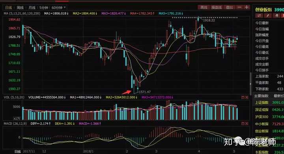Screen dimensions: 284x154
Task: Select the 5分钟 period tab
Action: pyautogui.click(x=44, y=7)
